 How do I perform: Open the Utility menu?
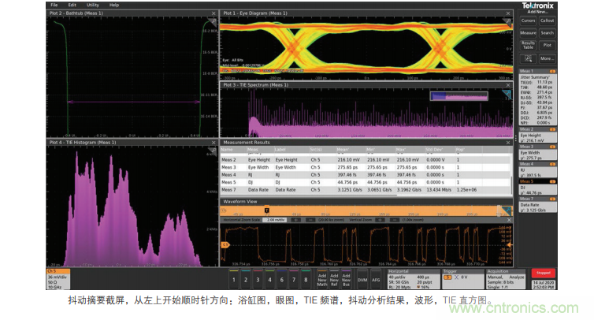click(93, 5)
